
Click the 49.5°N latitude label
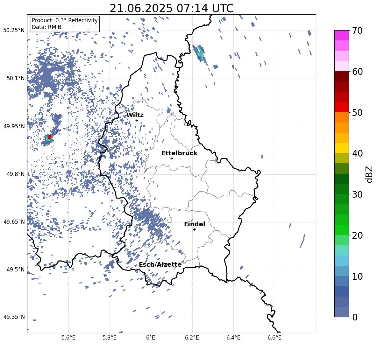15,269
